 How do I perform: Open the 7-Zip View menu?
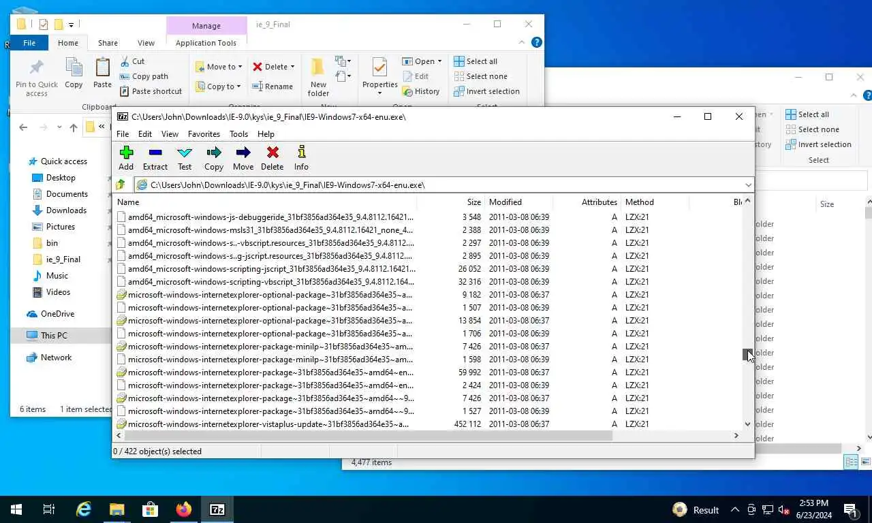point(170,134)
